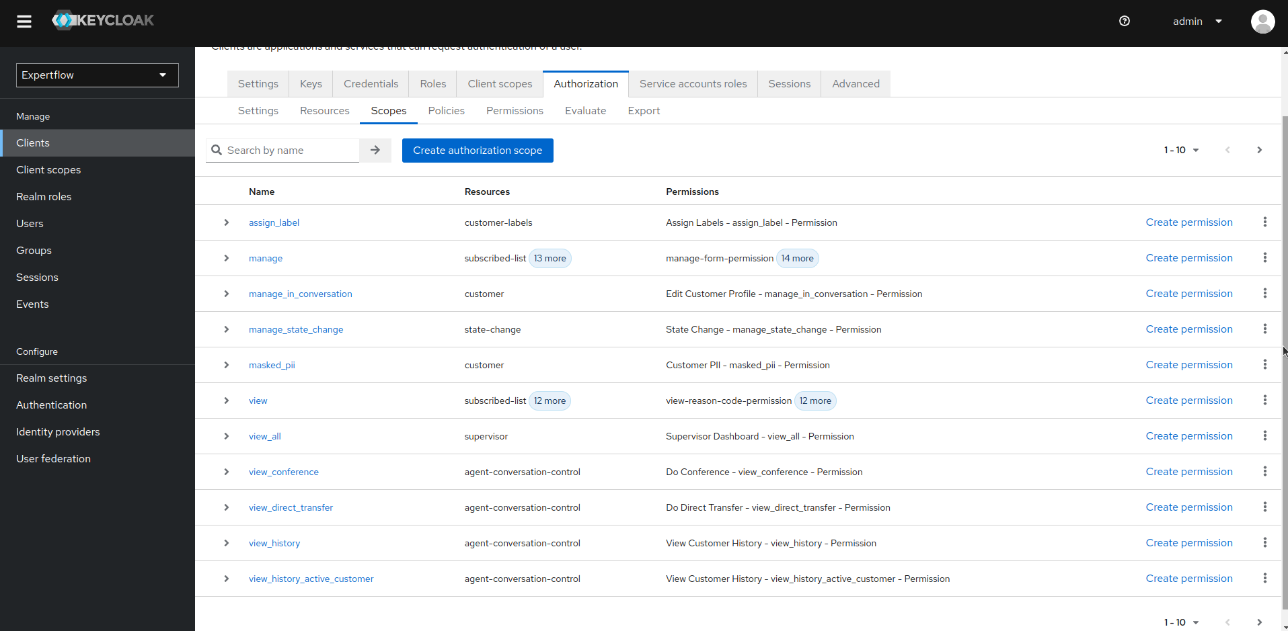Open the Expertflow realm selector
Screen dimensions: 1288x631
[96, 75]
